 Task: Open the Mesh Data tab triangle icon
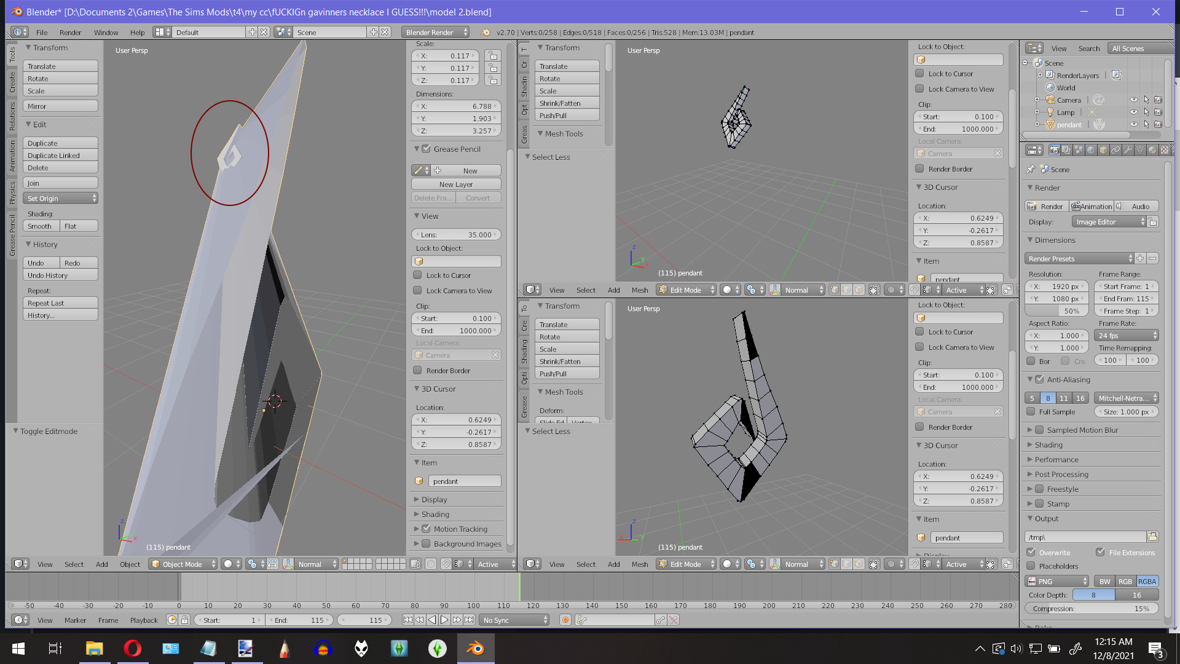click(1140, 150)
